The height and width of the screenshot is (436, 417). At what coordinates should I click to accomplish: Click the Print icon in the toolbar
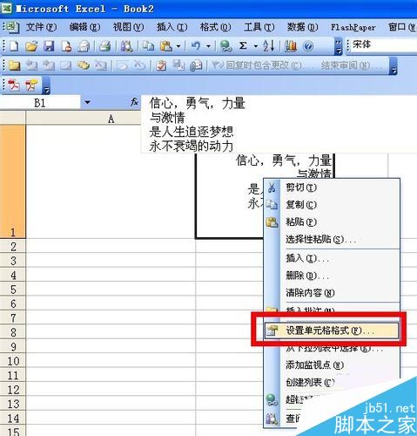[104, 46]
